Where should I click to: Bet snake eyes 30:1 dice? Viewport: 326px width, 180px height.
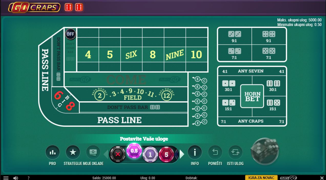(x=229, y=86)
